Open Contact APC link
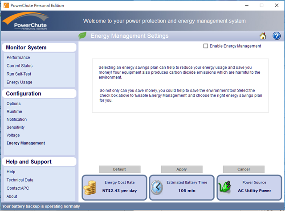The height and width of the screenshot is (211, 285). click(x=18, y=188)
